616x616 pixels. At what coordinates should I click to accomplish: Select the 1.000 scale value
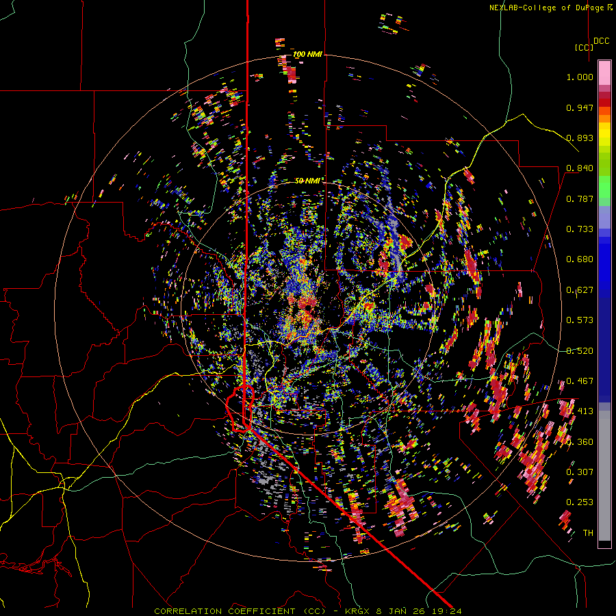[580, 77]
